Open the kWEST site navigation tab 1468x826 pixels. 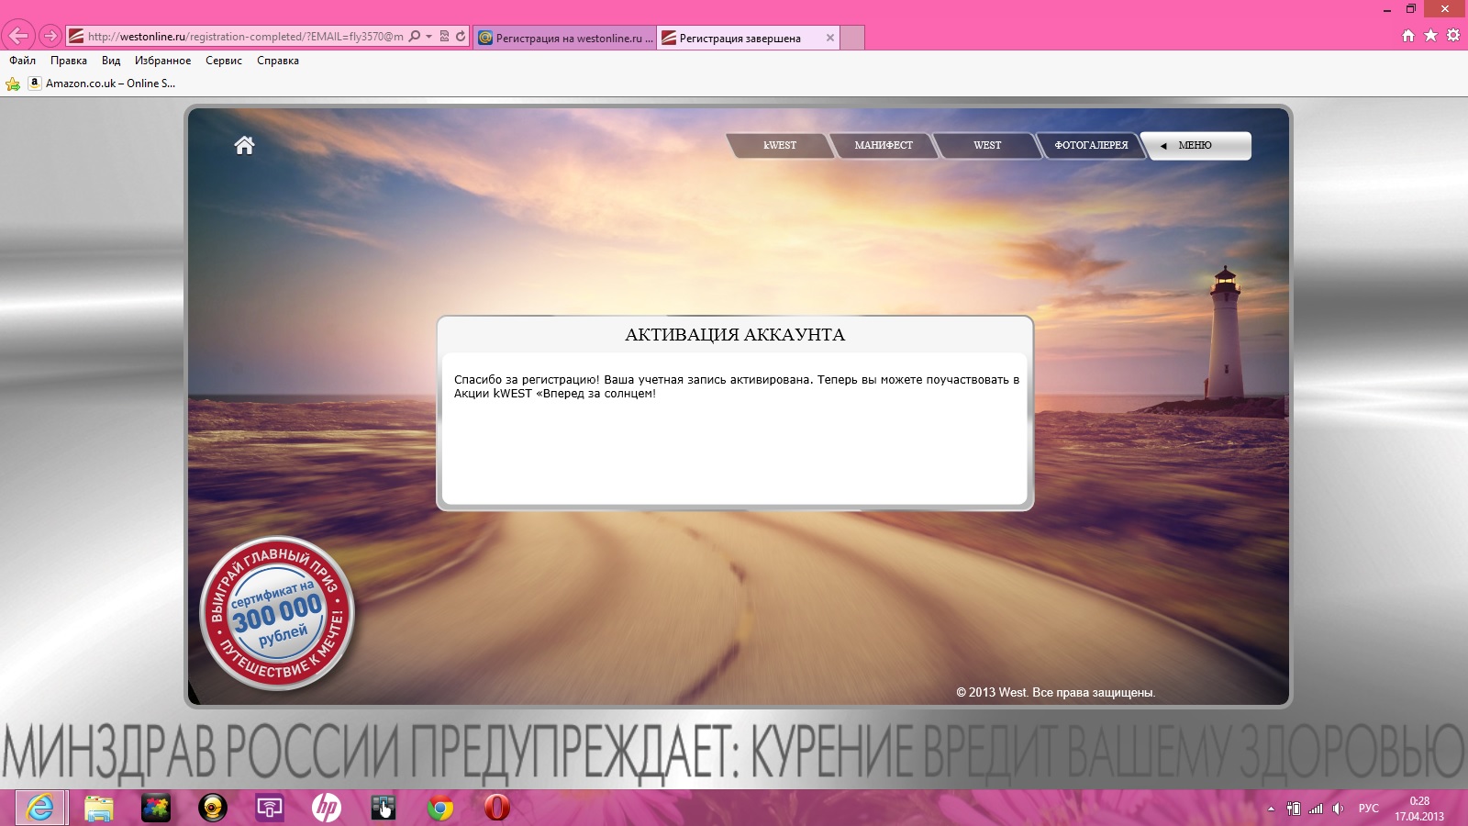tap(780, 146)
